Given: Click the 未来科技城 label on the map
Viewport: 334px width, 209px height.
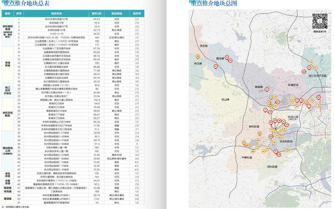Looking at the screenshot, I should tap(286, 141).
